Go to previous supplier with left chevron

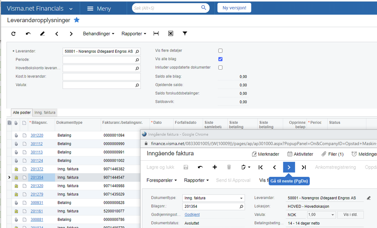[57, 34]
